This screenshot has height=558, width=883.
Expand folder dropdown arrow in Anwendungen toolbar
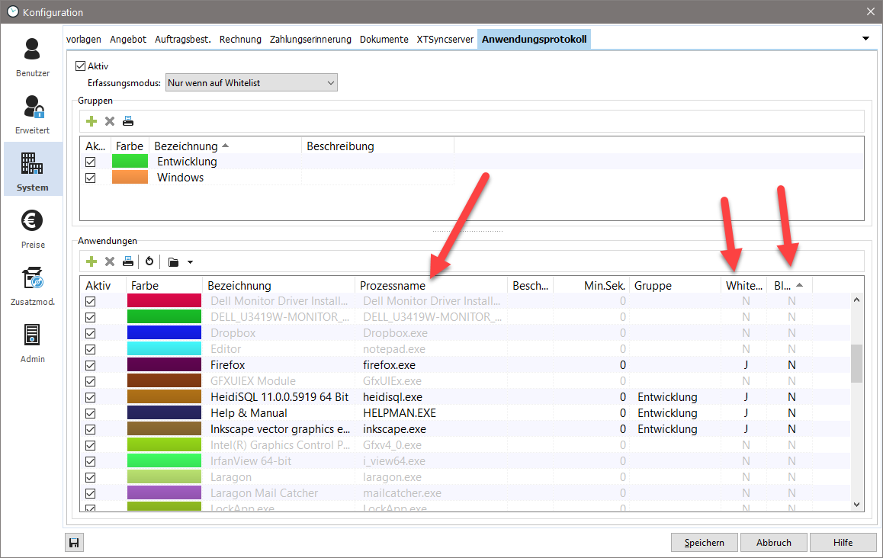pyautogui.click(x=190, y=262)
